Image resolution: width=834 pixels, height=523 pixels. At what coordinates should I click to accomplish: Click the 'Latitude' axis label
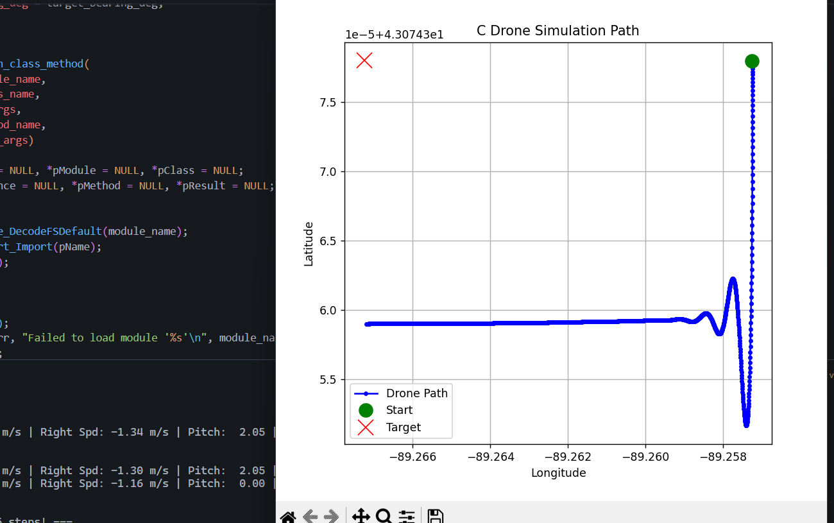pos(309,244)
